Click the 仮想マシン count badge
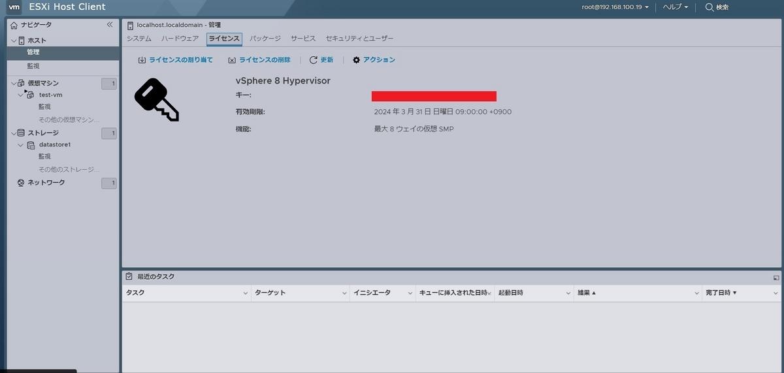This screenshot has width=784, height=373. coord(109,83)
